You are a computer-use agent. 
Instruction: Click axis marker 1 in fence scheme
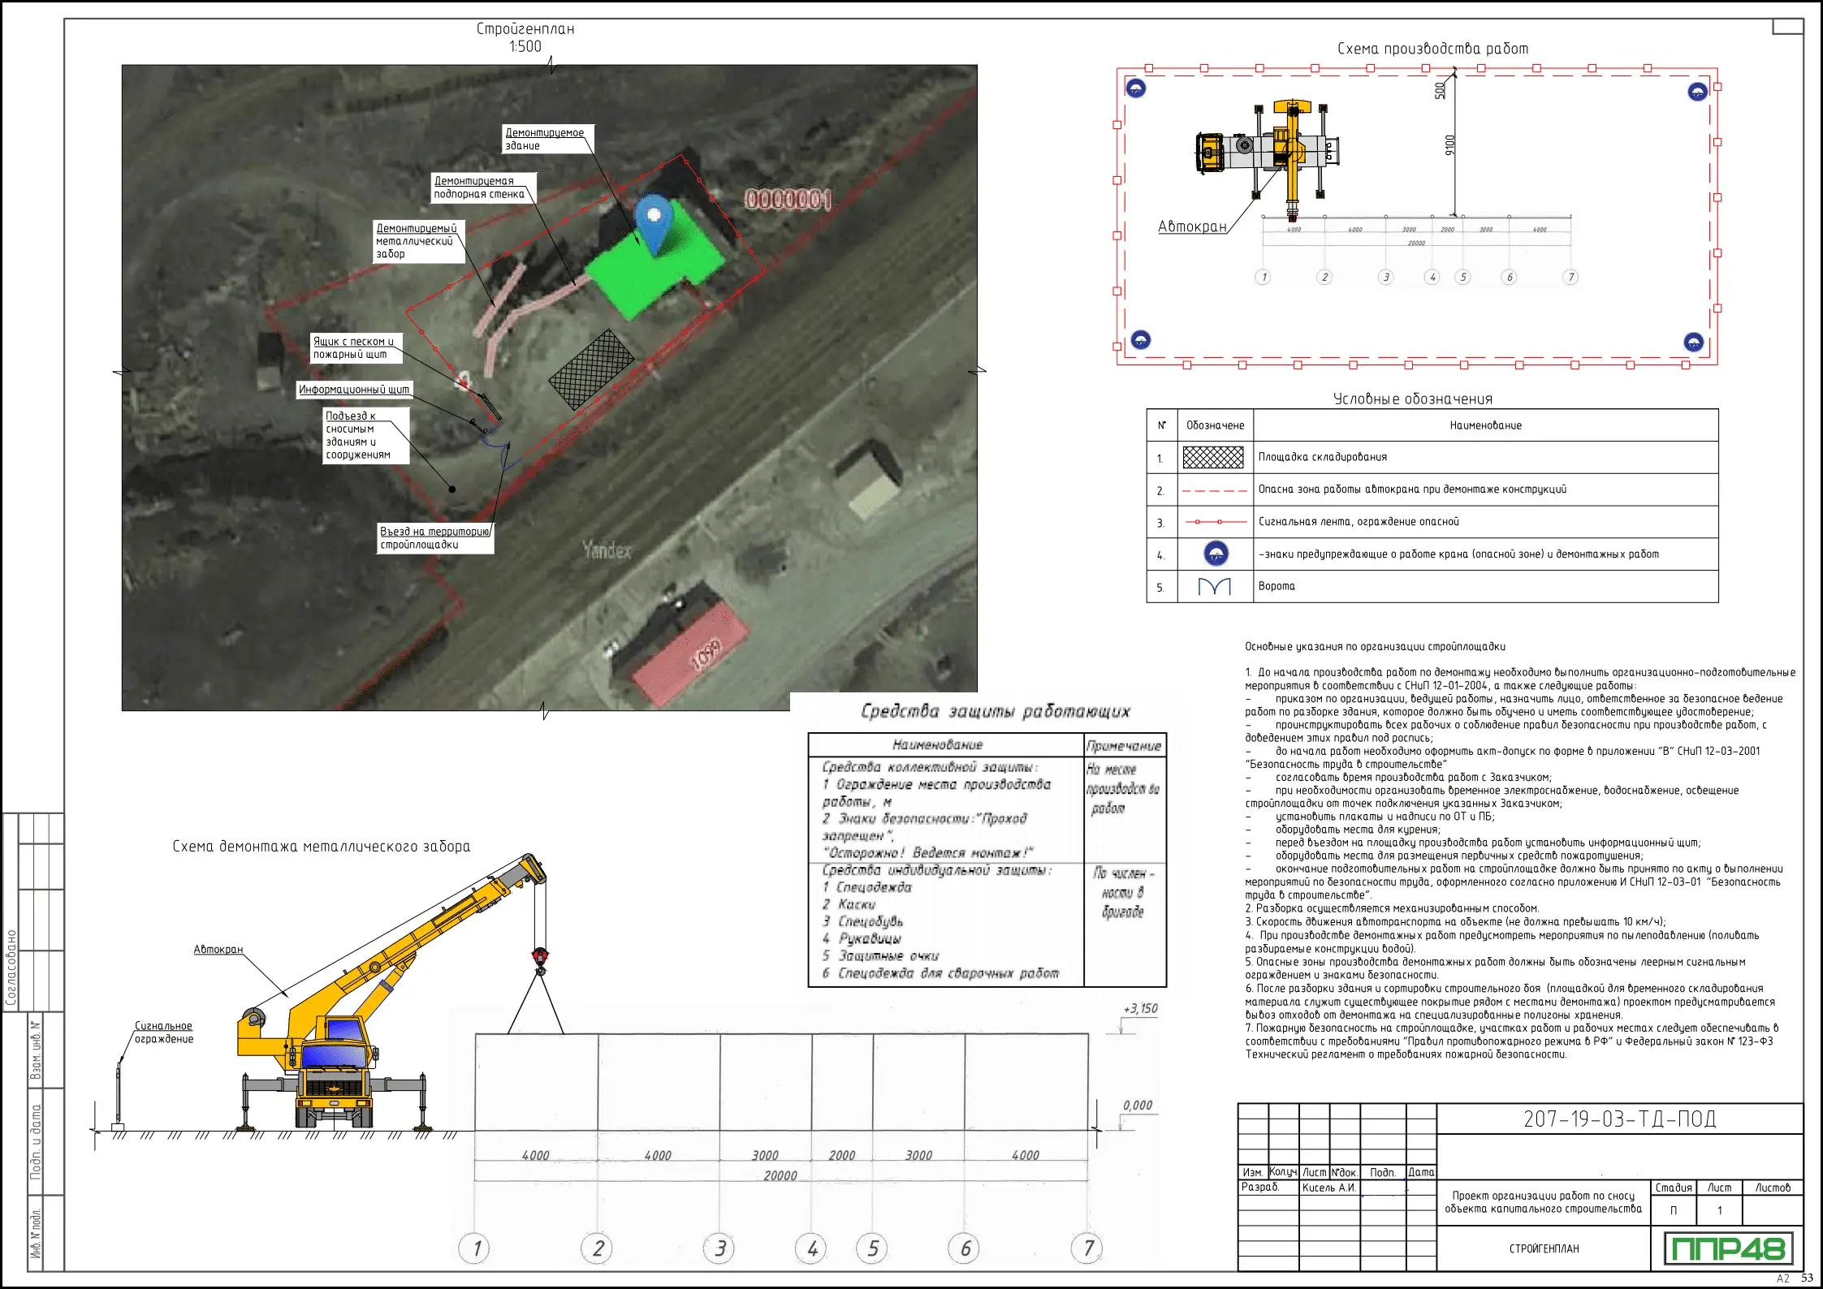click(x=476, y=1248)
